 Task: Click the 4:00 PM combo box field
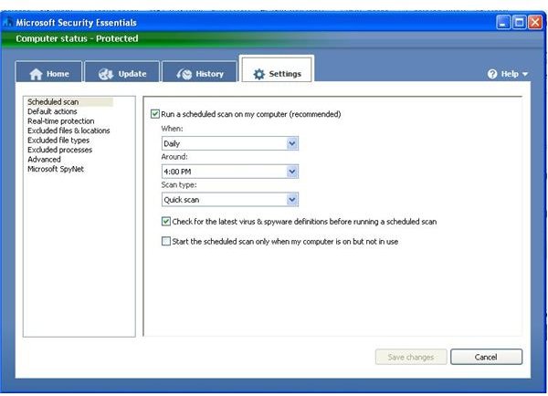[x=230, y=172]
